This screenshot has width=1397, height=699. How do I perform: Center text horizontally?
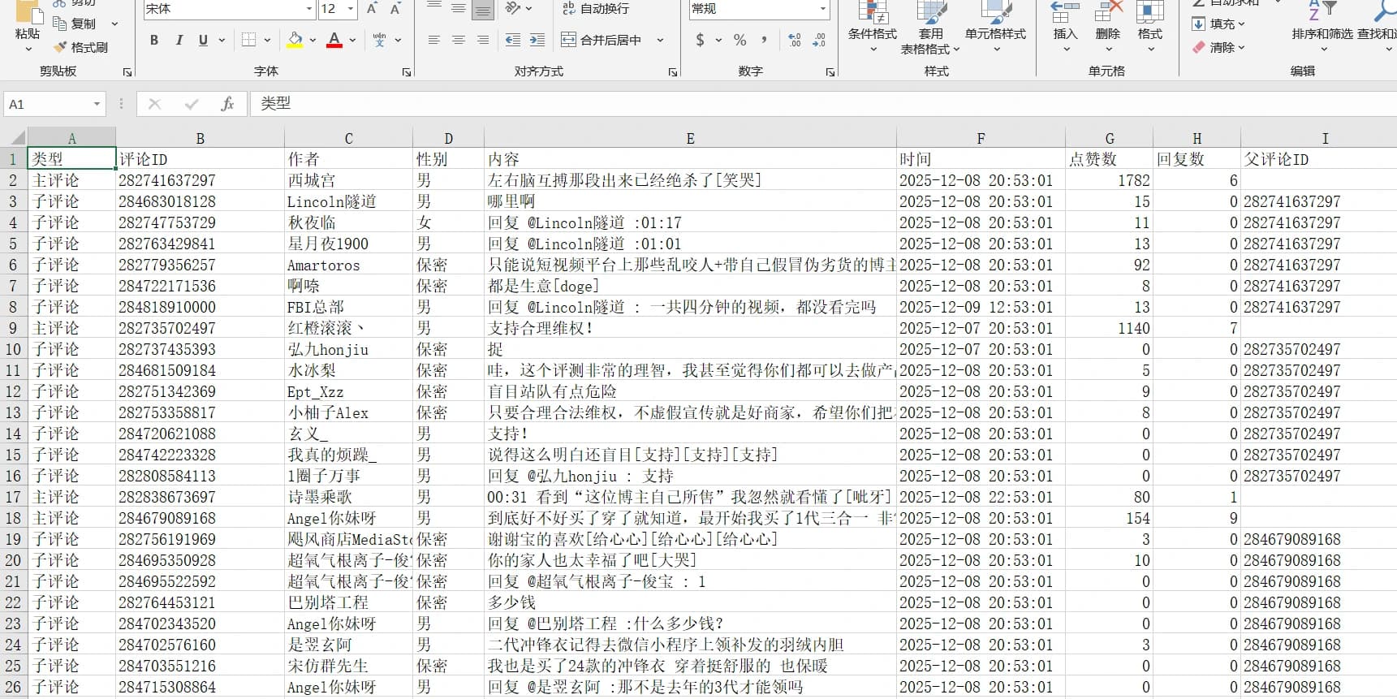coord(459,40)
